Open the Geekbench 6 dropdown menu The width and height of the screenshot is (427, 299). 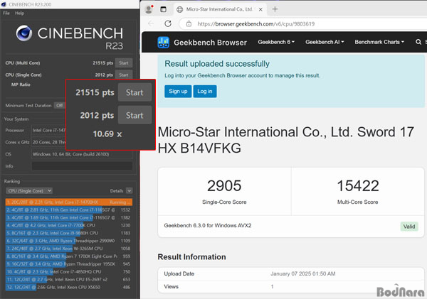276,42
